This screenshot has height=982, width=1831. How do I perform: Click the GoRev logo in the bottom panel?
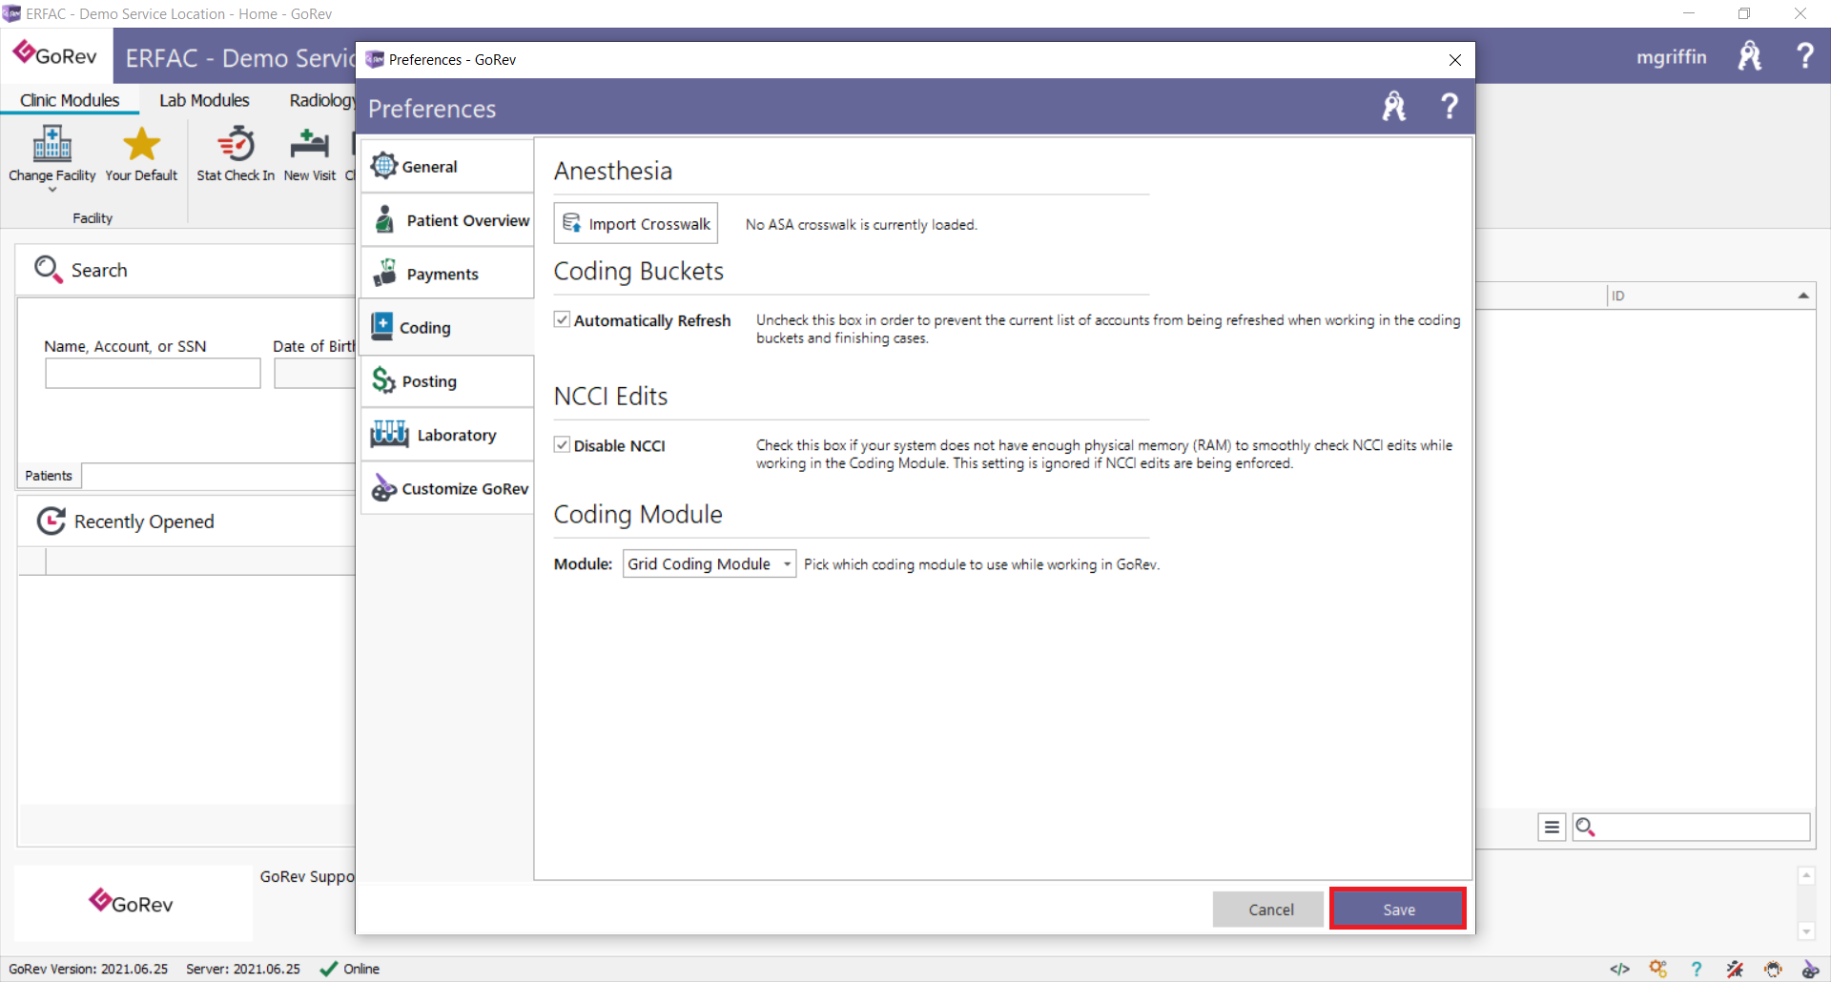point(132,902)
